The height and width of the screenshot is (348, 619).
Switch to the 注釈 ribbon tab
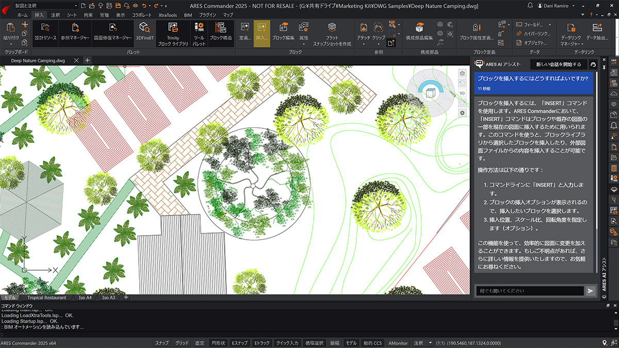point(56,15)
